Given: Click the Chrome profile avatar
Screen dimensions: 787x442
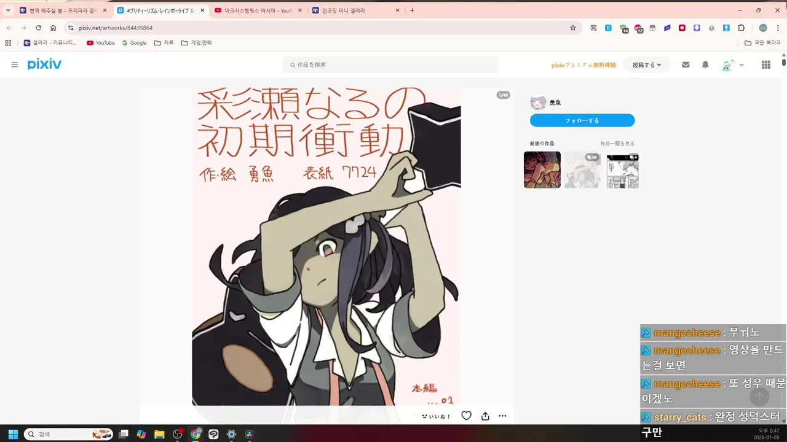Looking at the screenshot, I should click(x=763, y=28).
